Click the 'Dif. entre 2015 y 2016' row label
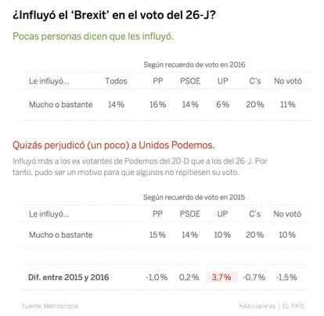This screenshot has width=324, height=316. pos(68,277)
